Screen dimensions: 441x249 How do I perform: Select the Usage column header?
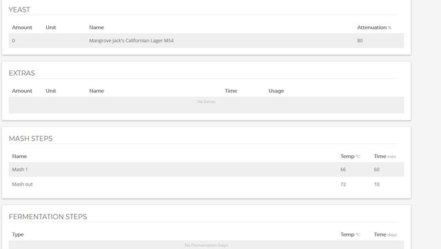tap(276, 91)
